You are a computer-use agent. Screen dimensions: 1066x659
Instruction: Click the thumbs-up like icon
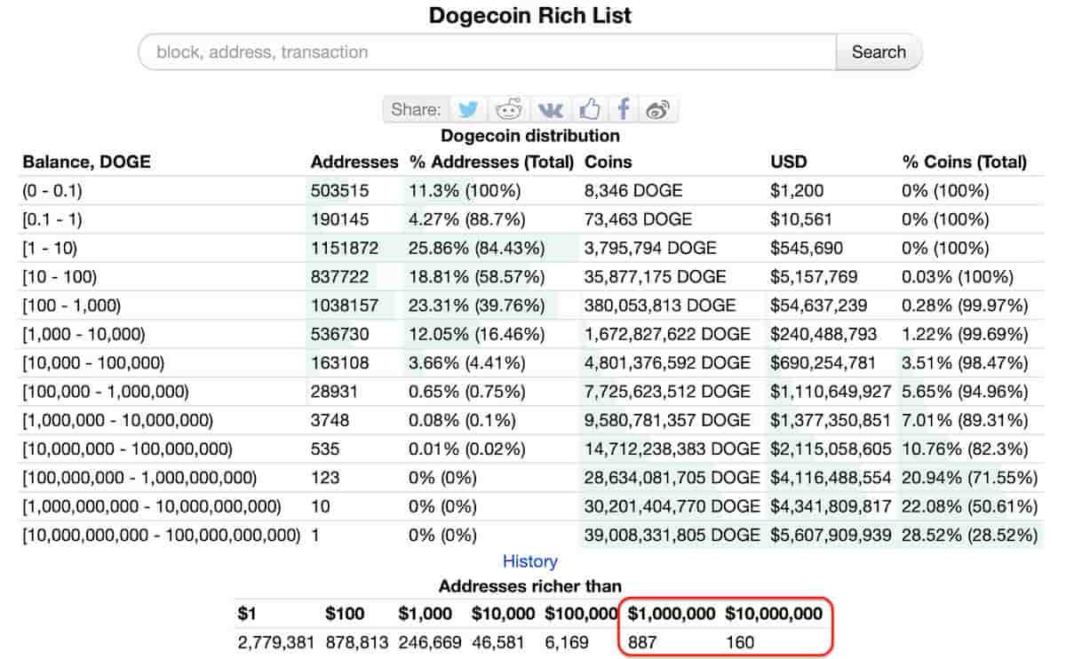[x=590, y=109]
